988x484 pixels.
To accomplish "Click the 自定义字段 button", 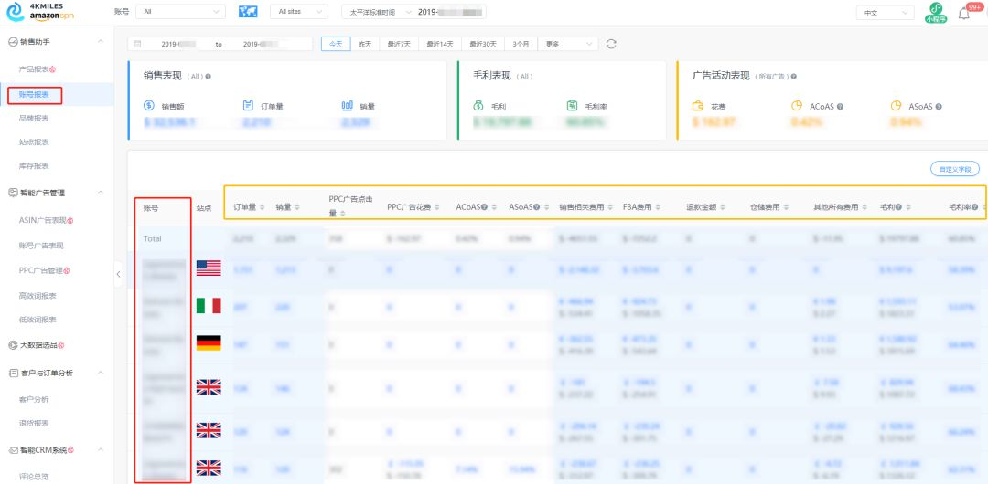I will pyautogui.click(x=954, y=169).
